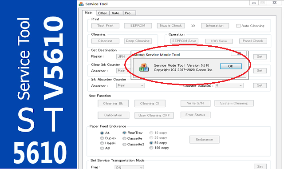Enable the Auto Cleaning checkbox
The width and height of the screenshot is (284, 169).
[x=238, y=26]
